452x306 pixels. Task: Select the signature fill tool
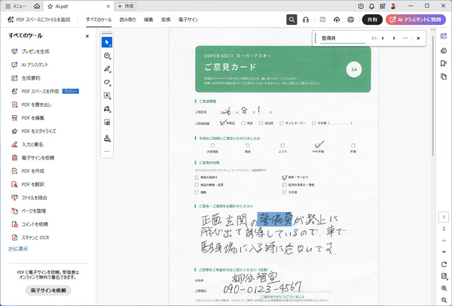[x=107, y=109]
